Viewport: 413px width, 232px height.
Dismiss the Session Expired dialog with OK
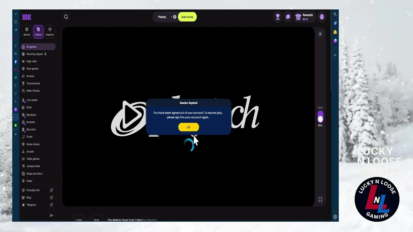pos(188,127)
